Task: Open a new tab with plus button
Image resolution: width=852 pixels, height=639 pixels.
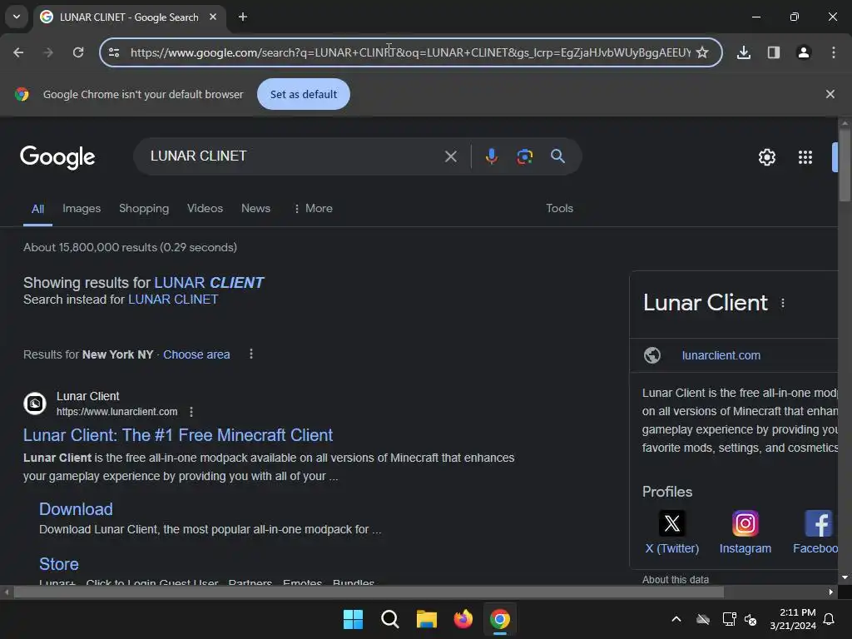Action: pos(243,17)
